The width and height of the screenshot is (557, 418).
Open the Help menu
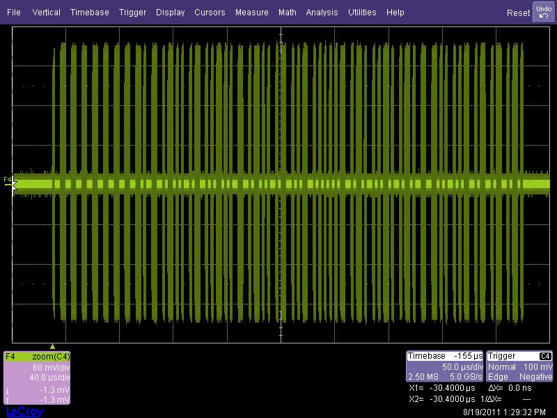[x=395, y=13]
